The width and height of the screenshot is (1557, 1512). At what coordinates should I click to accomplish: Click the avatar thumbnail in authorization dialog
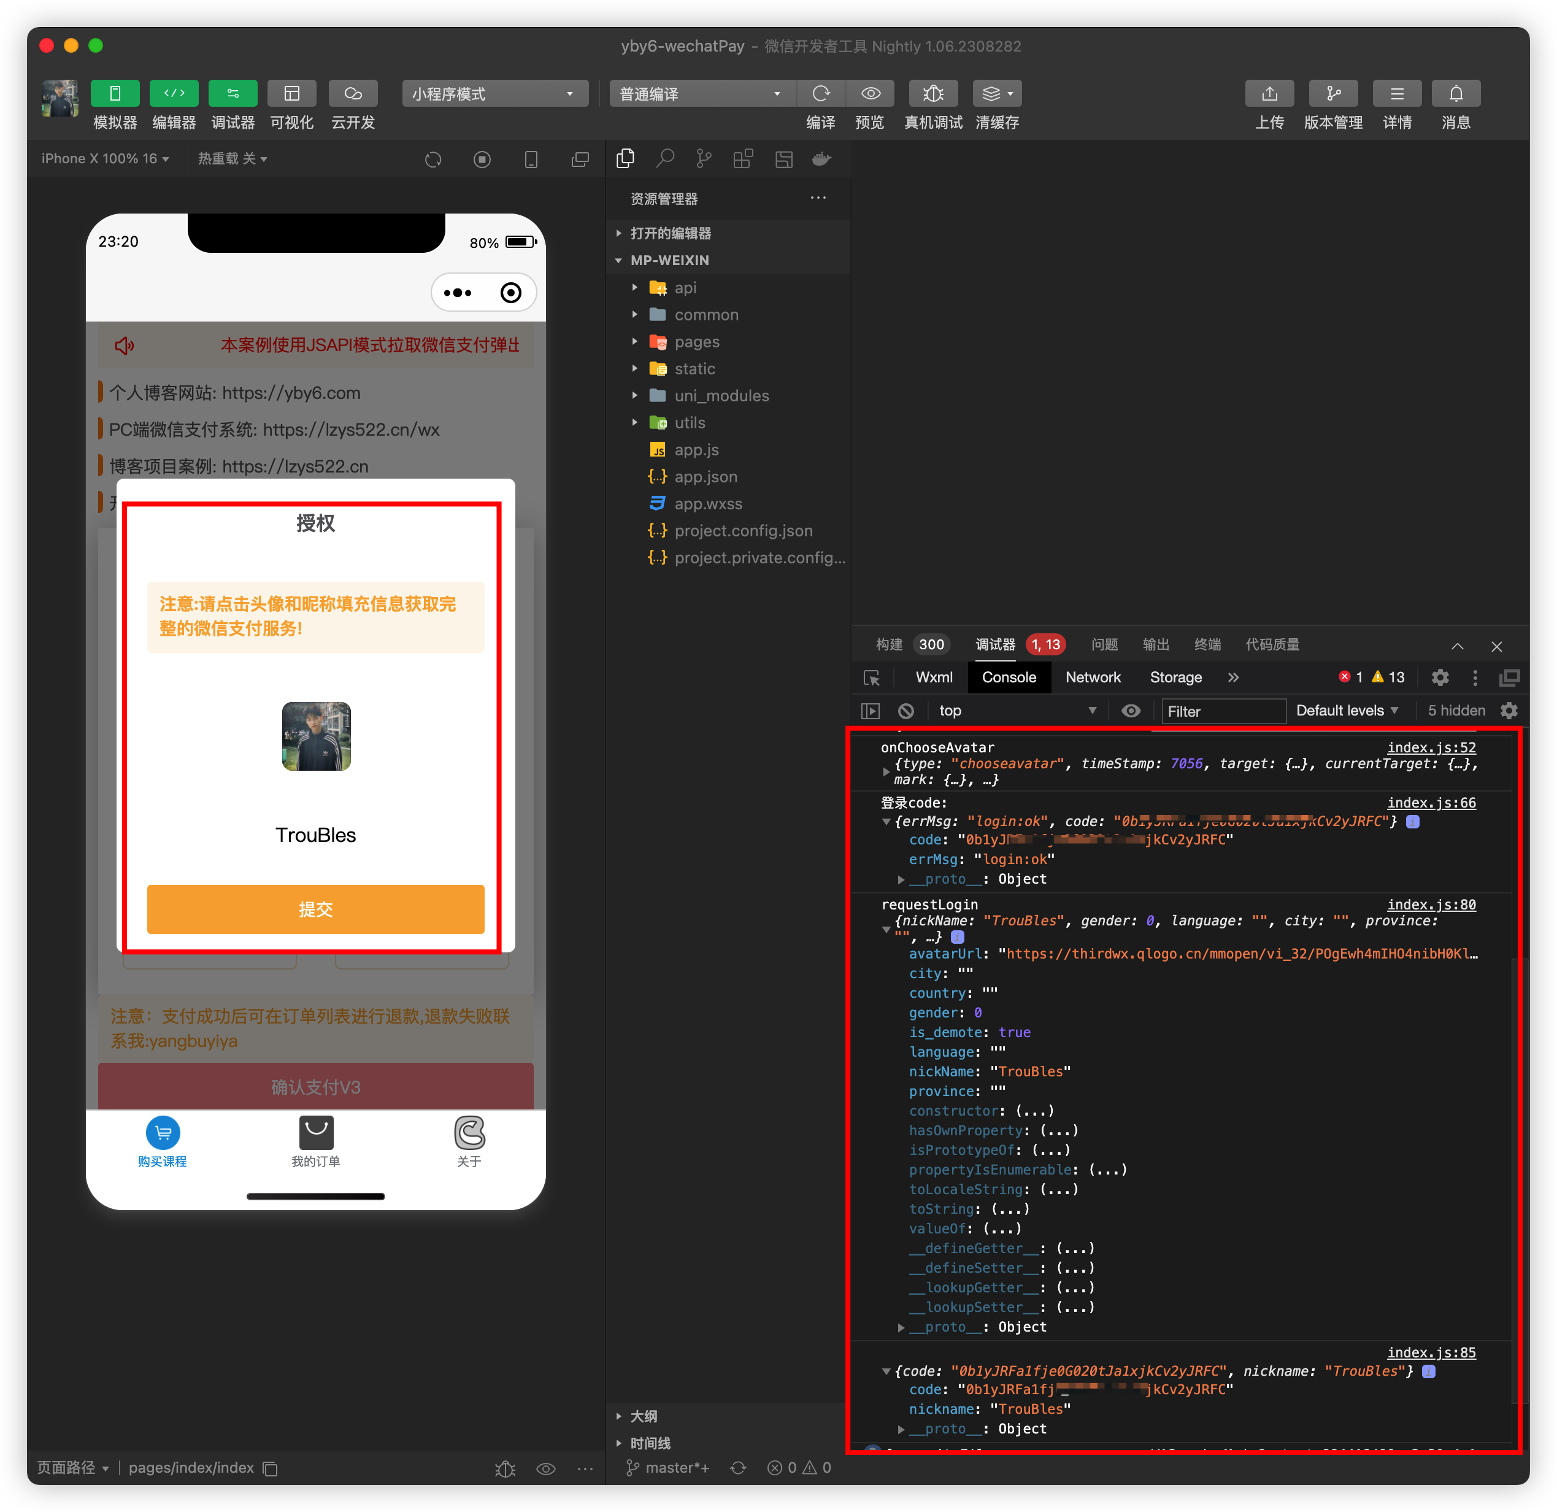[316, 736]
